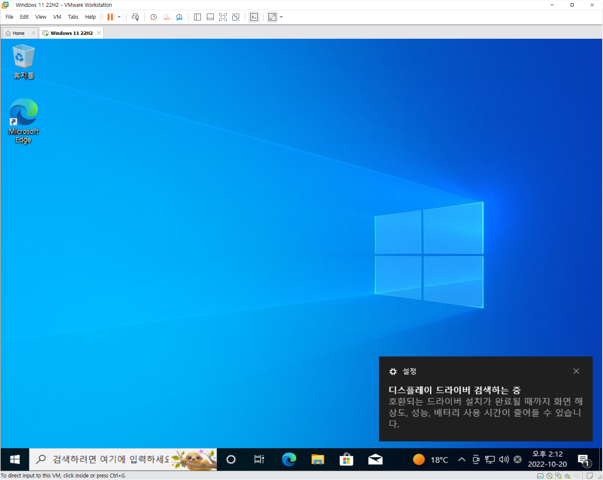This screenshot has height=480, width=603.
Task: Enter full screen mode
Action: (223, 17)
